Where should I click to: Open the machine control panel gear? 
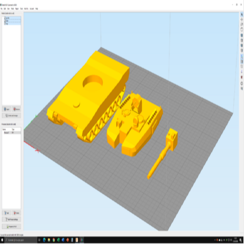coord(242,83)
